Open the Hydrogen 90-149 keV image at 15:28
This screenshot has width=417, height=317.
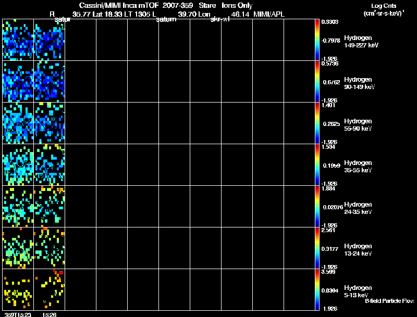click(49, 82)
